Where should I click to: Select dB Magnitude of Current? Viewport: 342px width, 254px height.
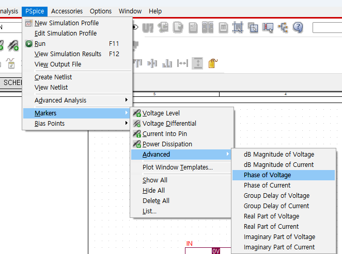pyautogui.click(x=284, y=165)
